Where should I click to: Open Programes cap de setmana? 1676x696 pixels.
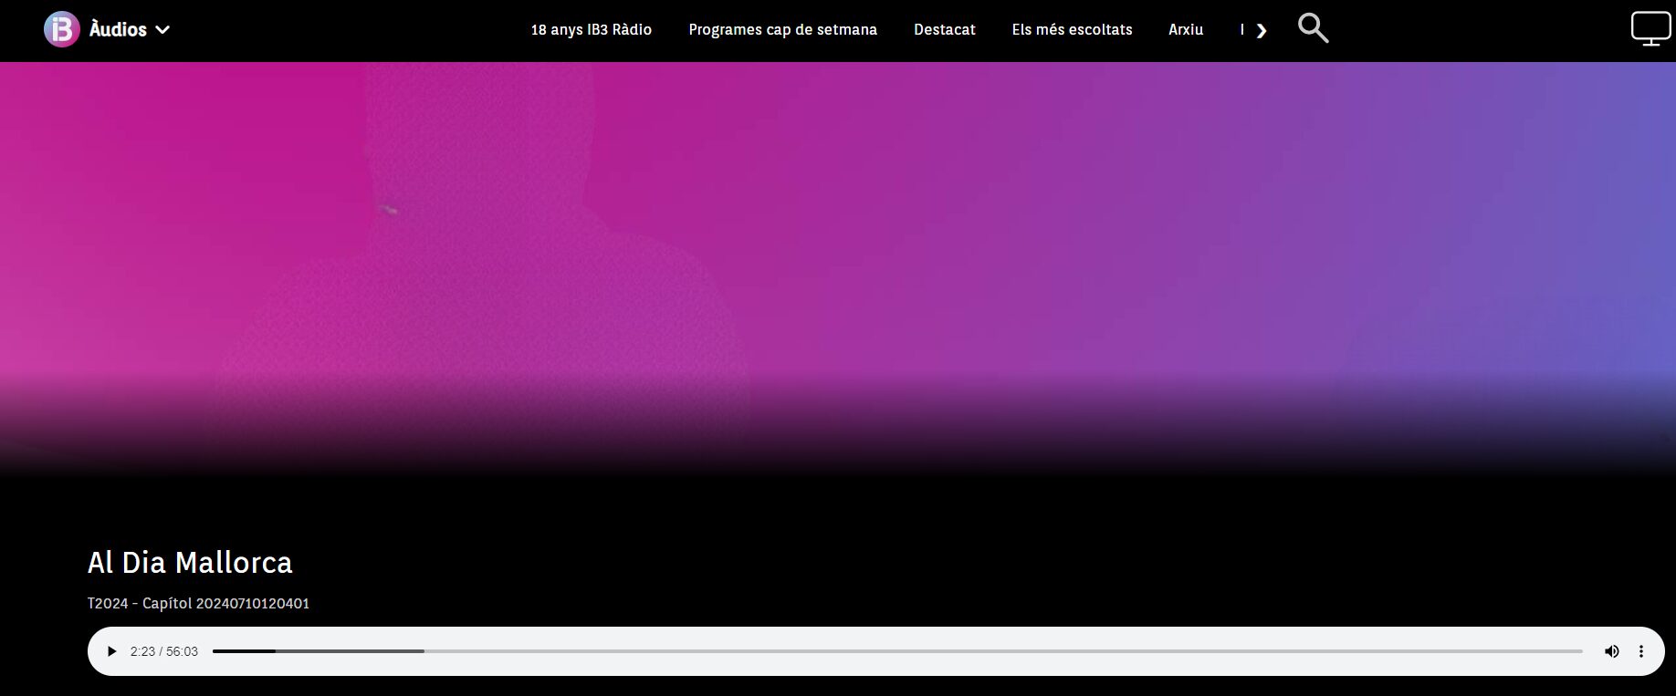pos(782,29)
